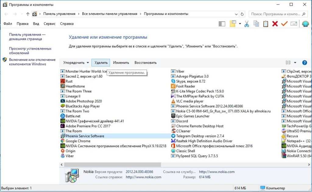Open Просмотр установленных обновлений link
The image size is (312, 192).
pyautogui.click(x=30, y=51)
